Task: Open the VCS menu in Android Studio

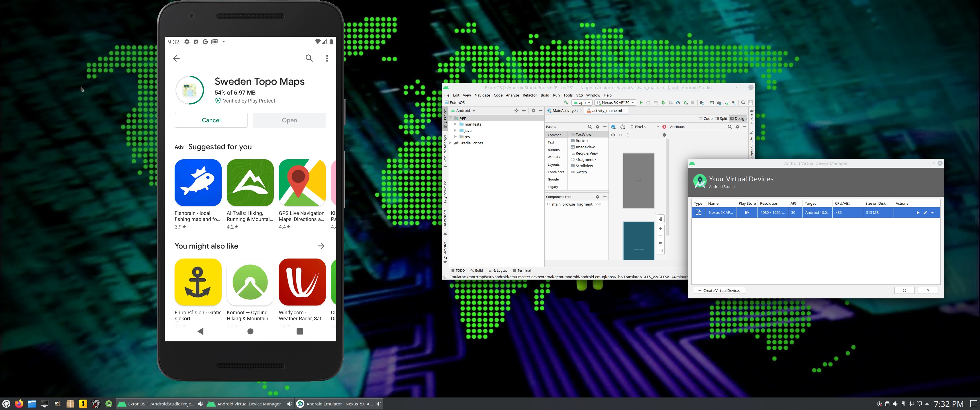Action: click(x=579, y=95)
